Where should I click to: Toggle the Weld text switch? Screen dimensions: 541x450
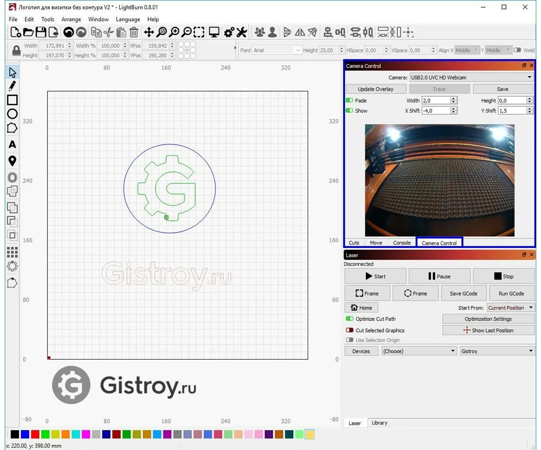click(517, 50)
